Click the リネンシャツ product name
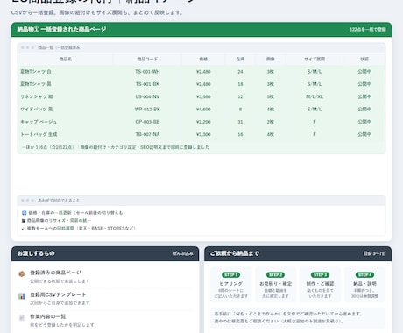Image resolution: width=403 pixels, height=333 pixels. point(37,96)
